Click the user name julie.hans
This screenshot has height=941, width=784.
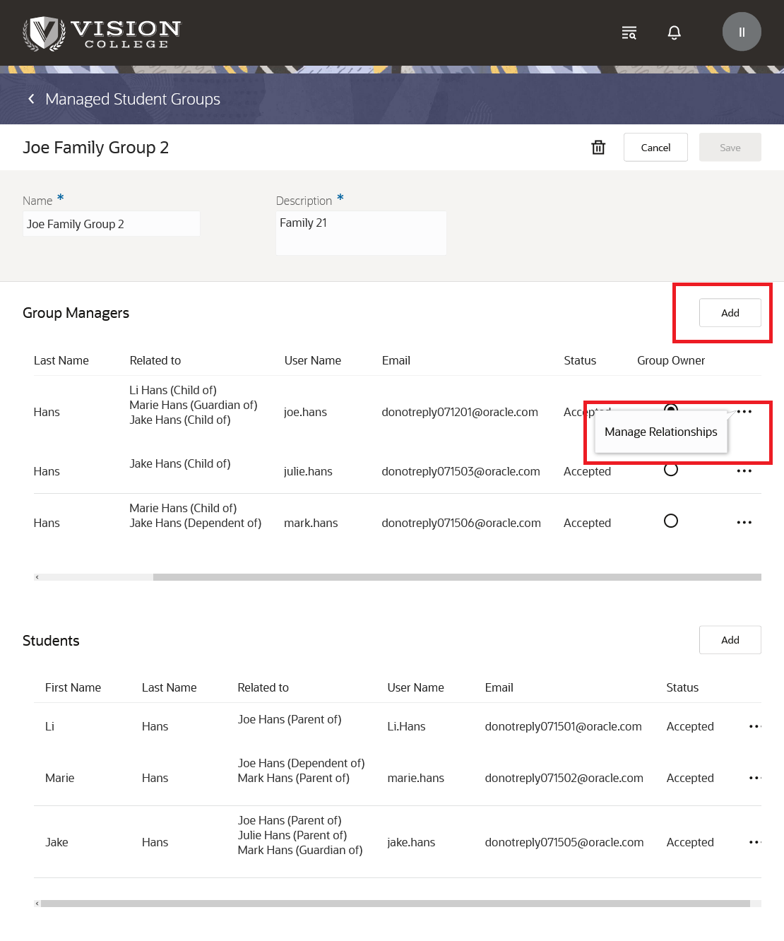tap(308, 471)
